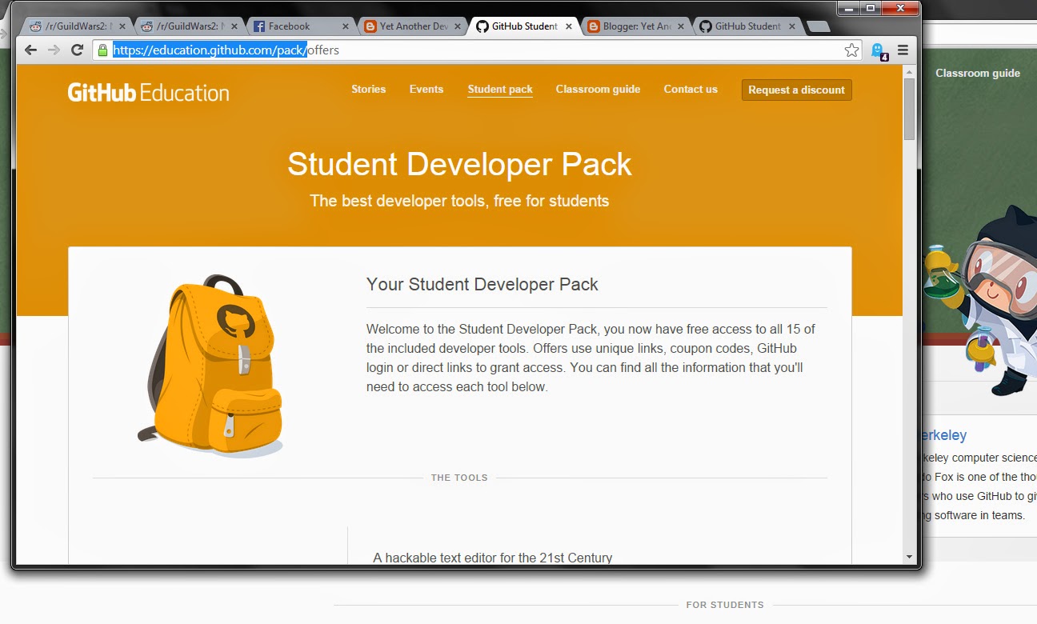Click the 'Your Student Developer Pack' heading
Screen dimensions: 1037x624
click(482, 284)
